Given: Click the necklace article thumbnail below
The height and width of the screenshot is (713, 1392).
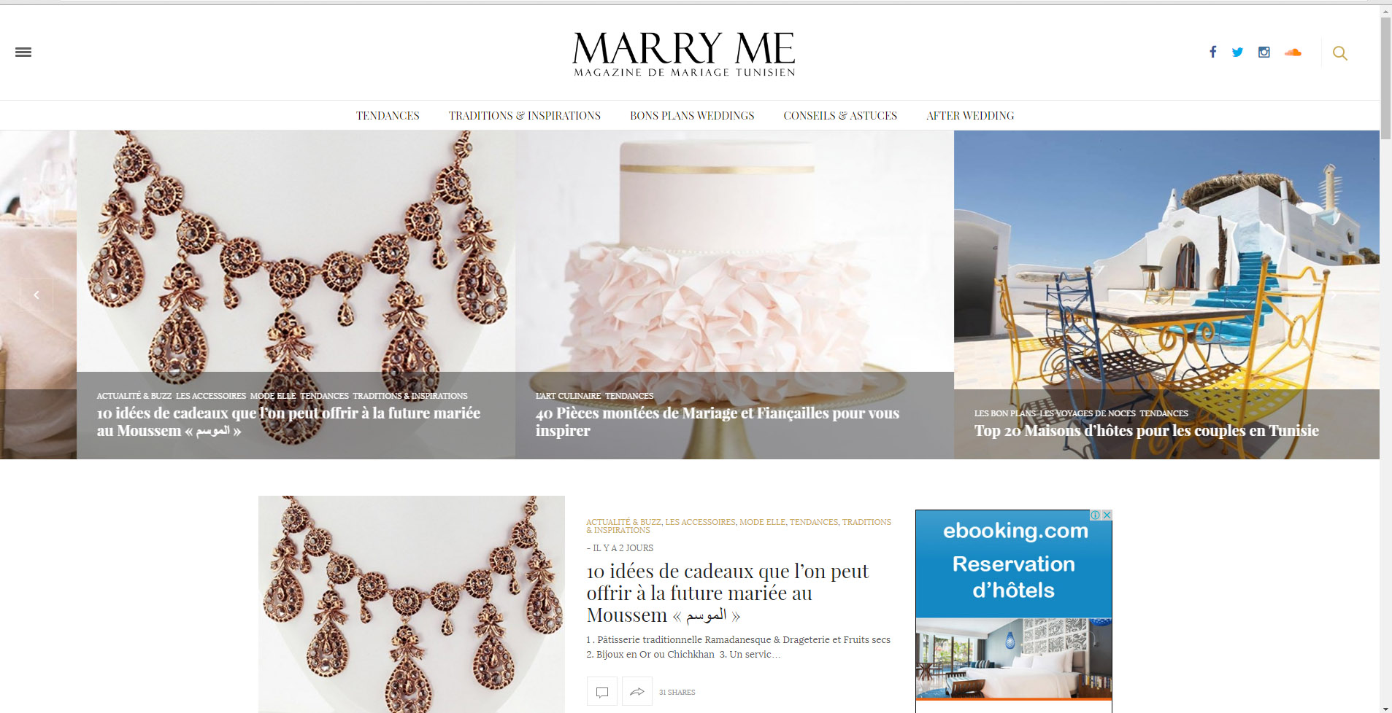Looking at the screenshot, I should click(412, 604).
